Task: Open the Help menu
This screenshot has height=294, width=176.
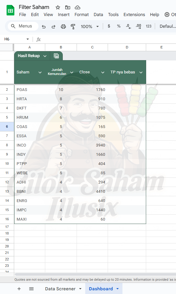Action: tap(154, 14)
